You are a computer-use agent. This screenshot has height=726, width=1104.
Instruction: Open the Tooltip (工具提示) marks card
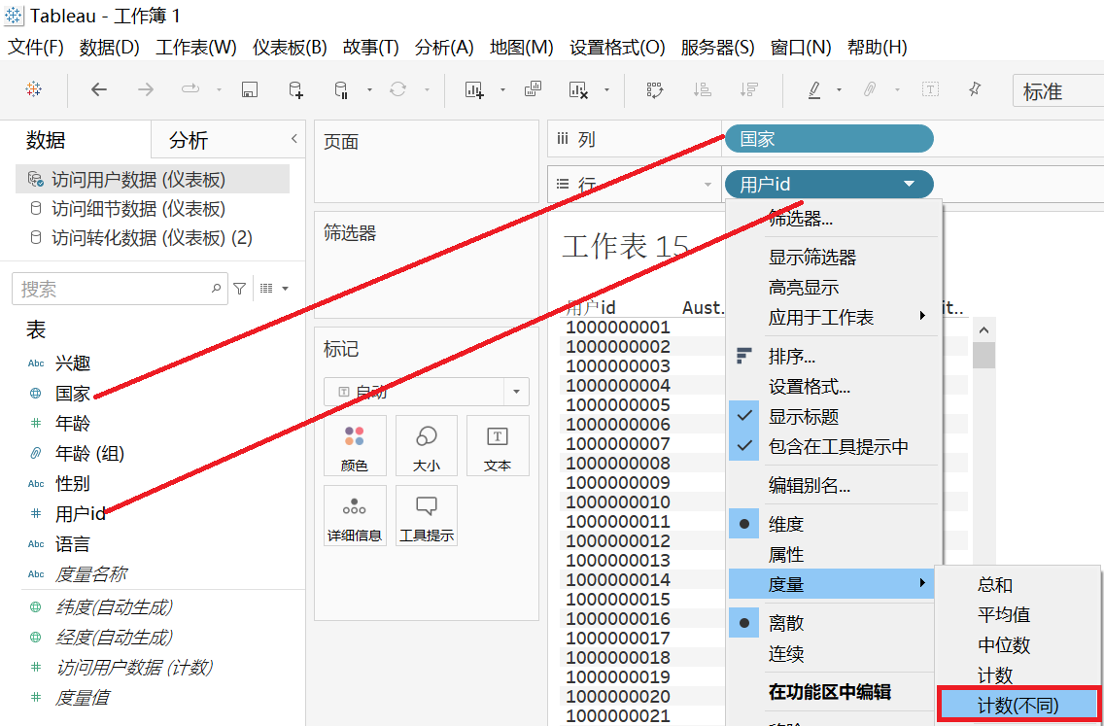(427, 515)
